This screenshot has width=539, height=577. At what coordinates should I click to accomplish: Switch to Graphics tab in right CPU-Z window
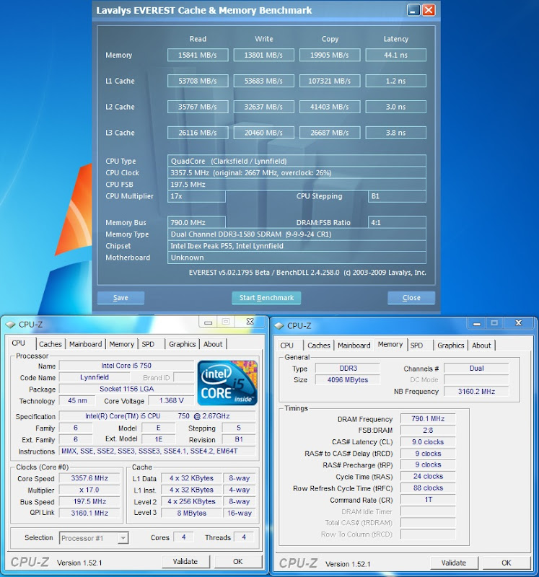pos(451,345)
